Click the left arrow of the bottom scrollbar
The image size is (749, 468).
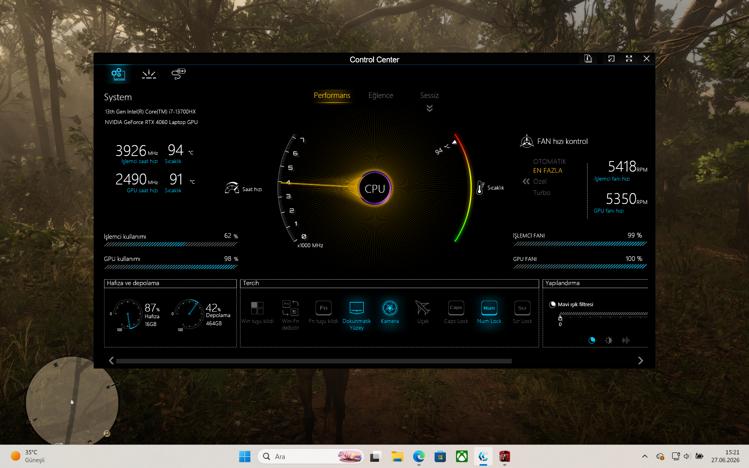point(111,361)
